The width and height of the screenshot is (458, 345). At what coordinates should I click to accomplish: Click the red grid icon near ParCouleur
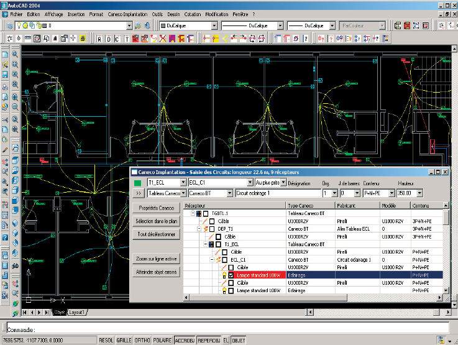tap(407, 25)
